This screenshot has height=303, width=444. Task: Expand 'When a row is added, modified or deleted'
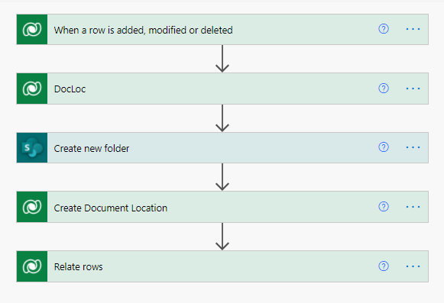point(222,30)
